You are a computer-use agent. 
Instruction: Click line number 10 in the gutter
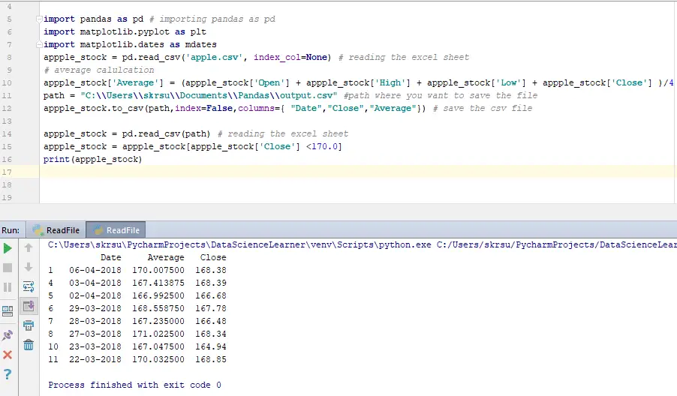pyautogui.click(x=7, y=82)
